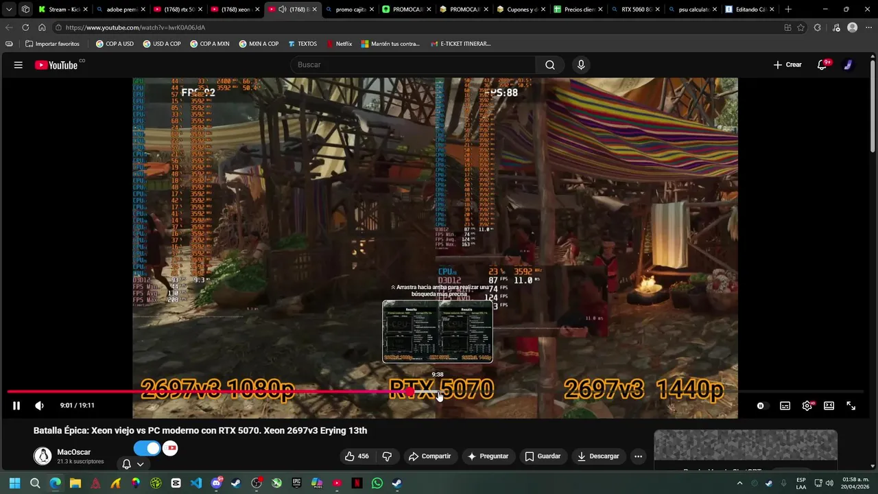Click the Compartir button

point(429,456)
